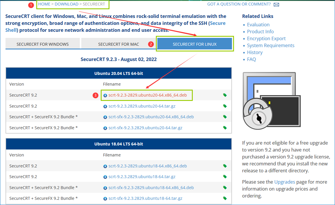Click green tag icon in ubuntu18 tar.gz SecureCRT row
The height and width of the screenshot is (205, 335).
225,176
